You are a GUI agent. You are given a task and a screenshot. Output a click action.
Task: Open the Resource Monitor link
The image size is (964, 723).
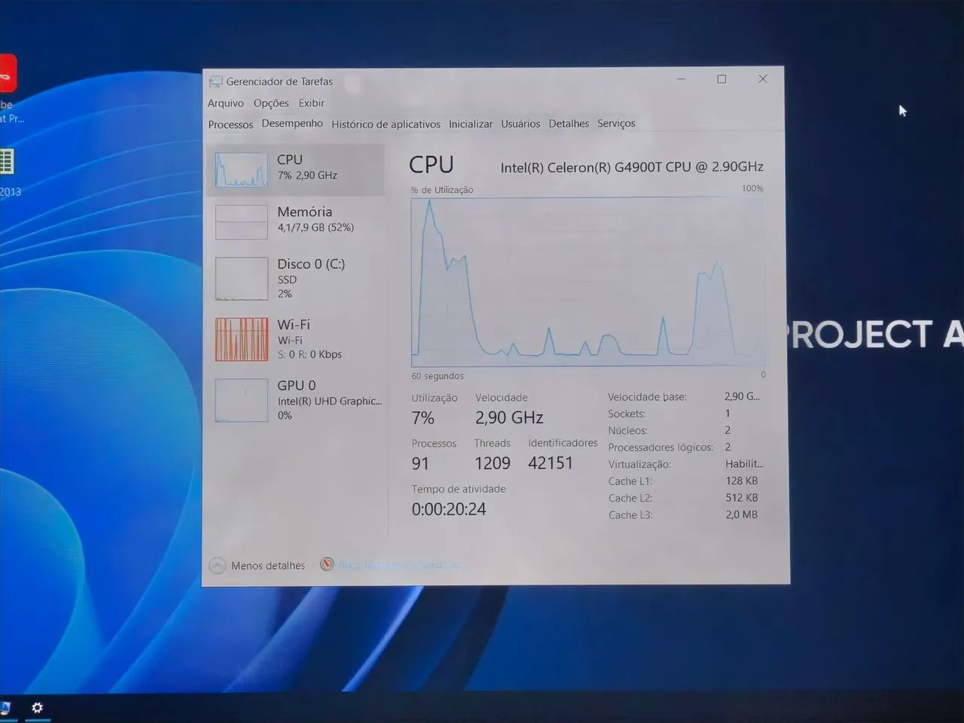pyautogui.click(x=399, y=565)
